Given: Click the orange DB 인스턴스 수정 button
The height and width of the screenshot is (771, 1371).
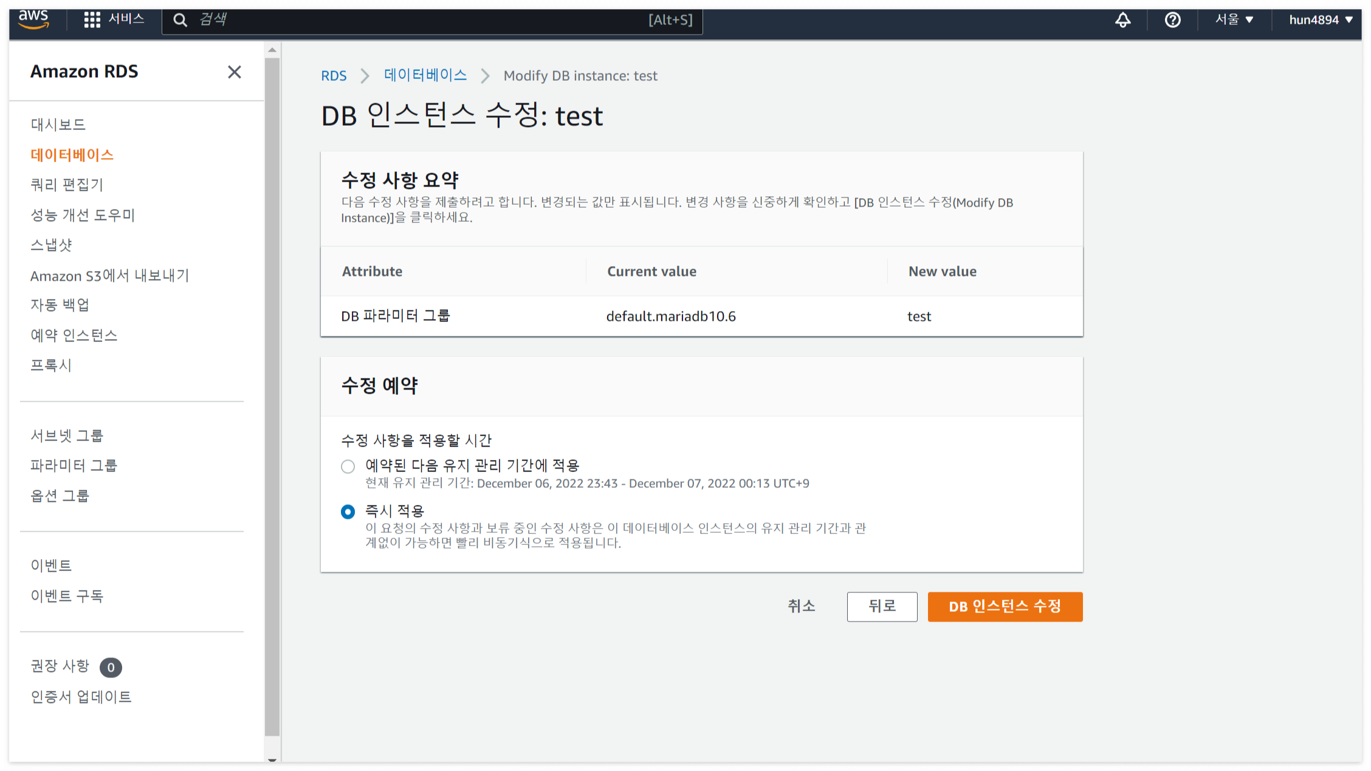Looking at the screenshot, I should click(x=1005, y=606).
